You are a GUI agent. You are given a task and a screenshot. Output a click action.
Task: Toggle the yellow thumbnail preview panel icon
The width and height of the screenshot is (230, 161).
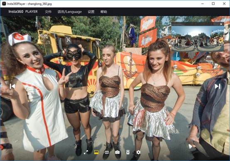96,152
